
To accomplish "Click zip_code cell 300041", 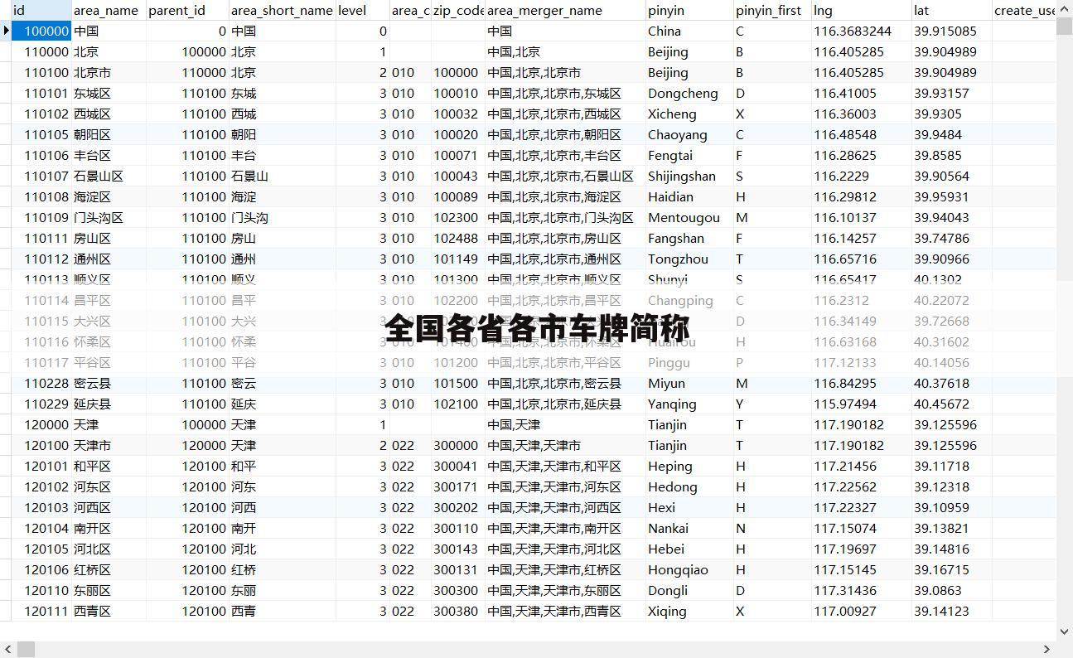I will (x=458, y=466).
